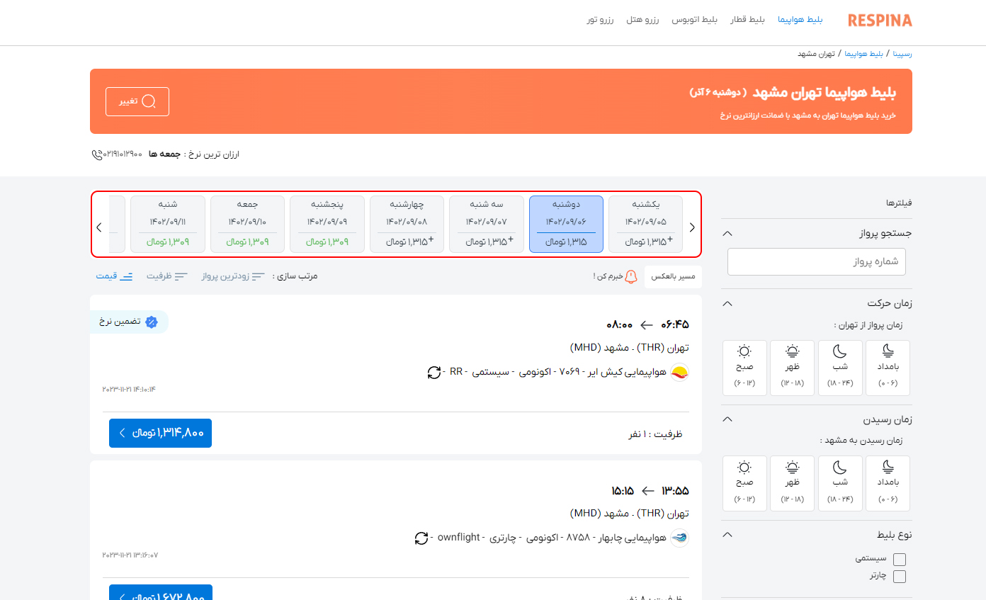Viewport: 986px width, 600px height.
Task: Click the تغییر search change button
Action: (137, 101)
